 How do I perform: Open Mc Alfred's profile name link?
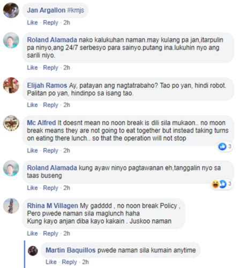click(x=41, y=123)
